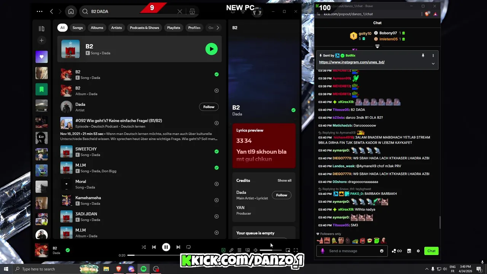Toggle shuffle in the player bar

[144, 247]
